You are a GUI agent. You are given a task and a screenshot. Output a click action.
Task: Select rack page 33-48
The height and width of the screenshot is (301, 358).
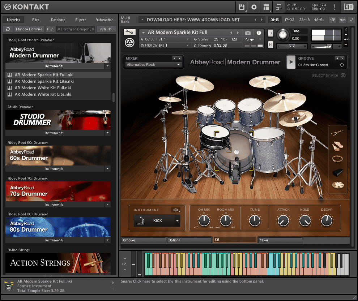304,20
